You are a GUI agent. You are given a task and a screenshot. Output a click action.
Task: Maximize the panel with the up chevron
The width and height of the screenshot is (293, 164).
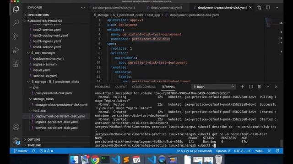click(268, 87)
